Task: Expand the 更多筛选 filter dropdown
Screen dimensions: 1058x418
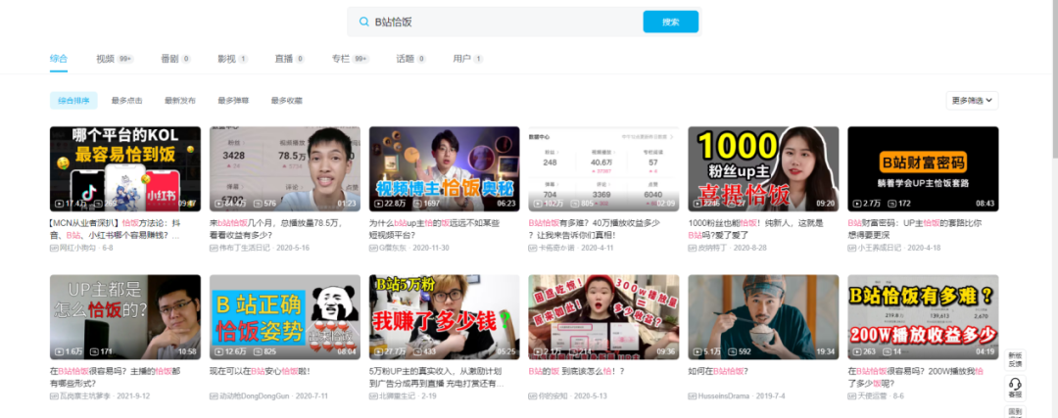Action: click(972, 101)
